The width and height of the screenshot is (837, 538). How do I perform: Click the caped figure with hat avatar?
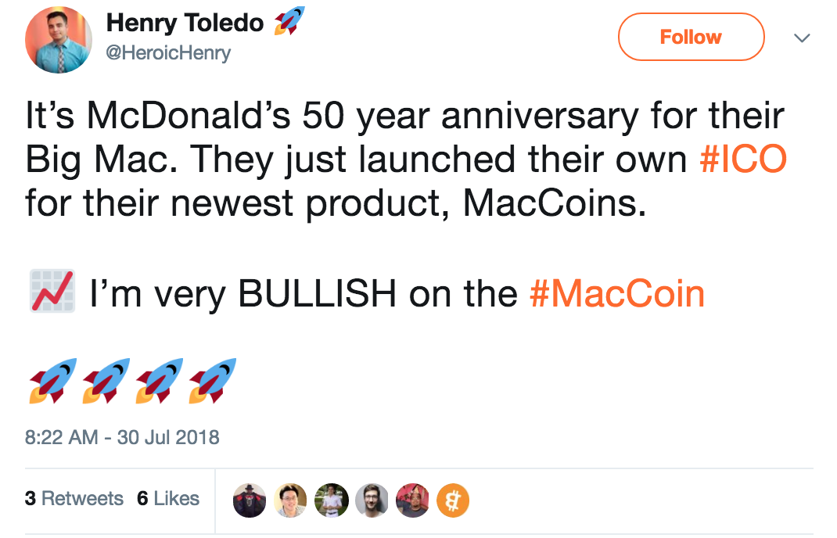tap(250, 500)
